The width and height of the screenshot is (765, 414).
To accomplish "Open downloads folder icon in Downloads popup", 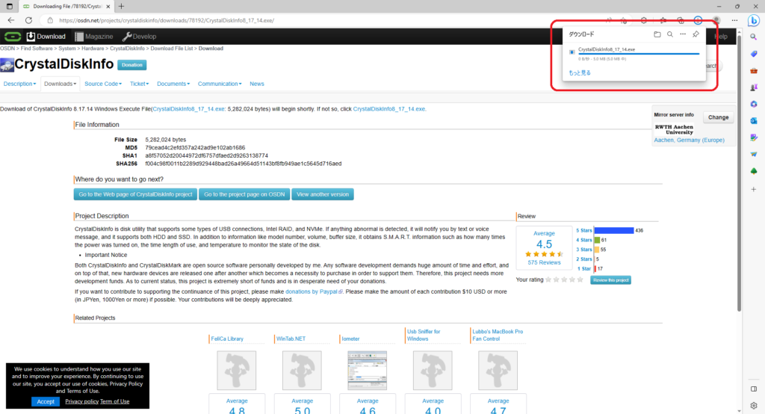I will tap(657, 34).
